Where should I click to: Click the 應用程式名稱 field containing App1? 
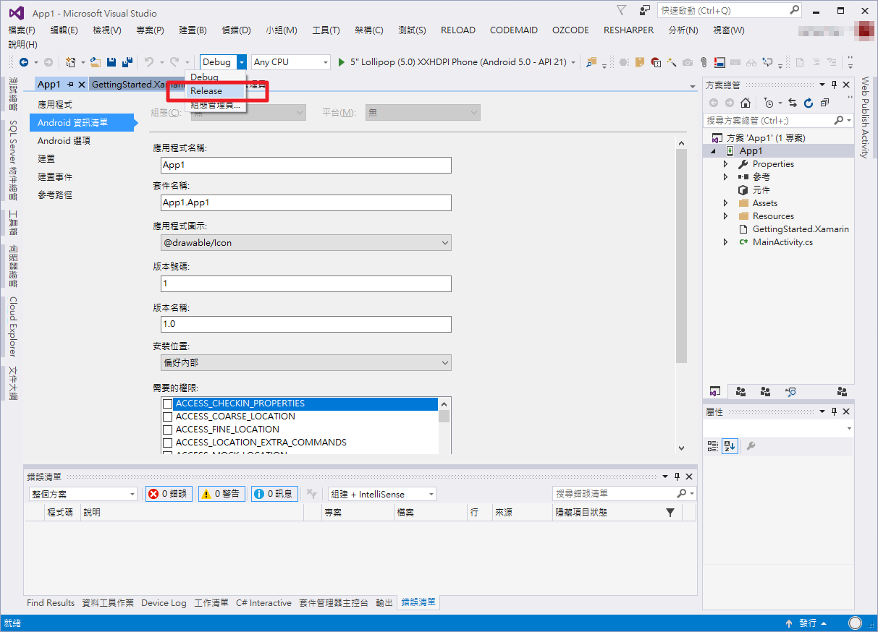pos(306,165)
